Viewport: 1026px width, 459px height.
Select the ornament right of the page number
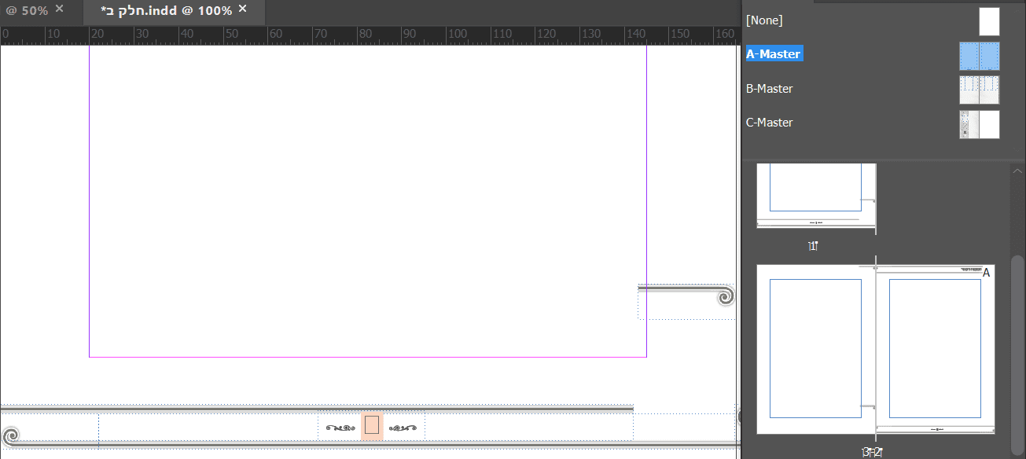point(403,428)
